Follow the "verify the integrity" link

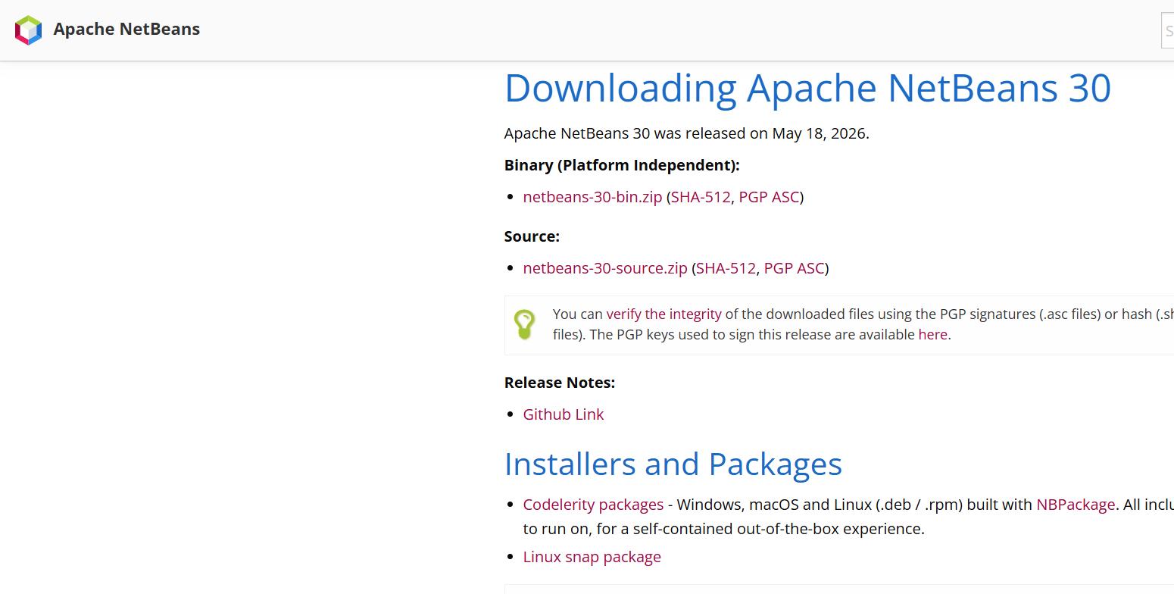coord(664,314)
